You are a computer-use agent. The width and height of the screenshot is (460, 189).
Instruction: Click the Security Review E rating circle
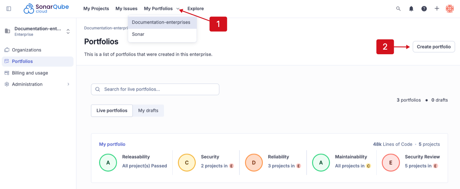pos(391,163)
